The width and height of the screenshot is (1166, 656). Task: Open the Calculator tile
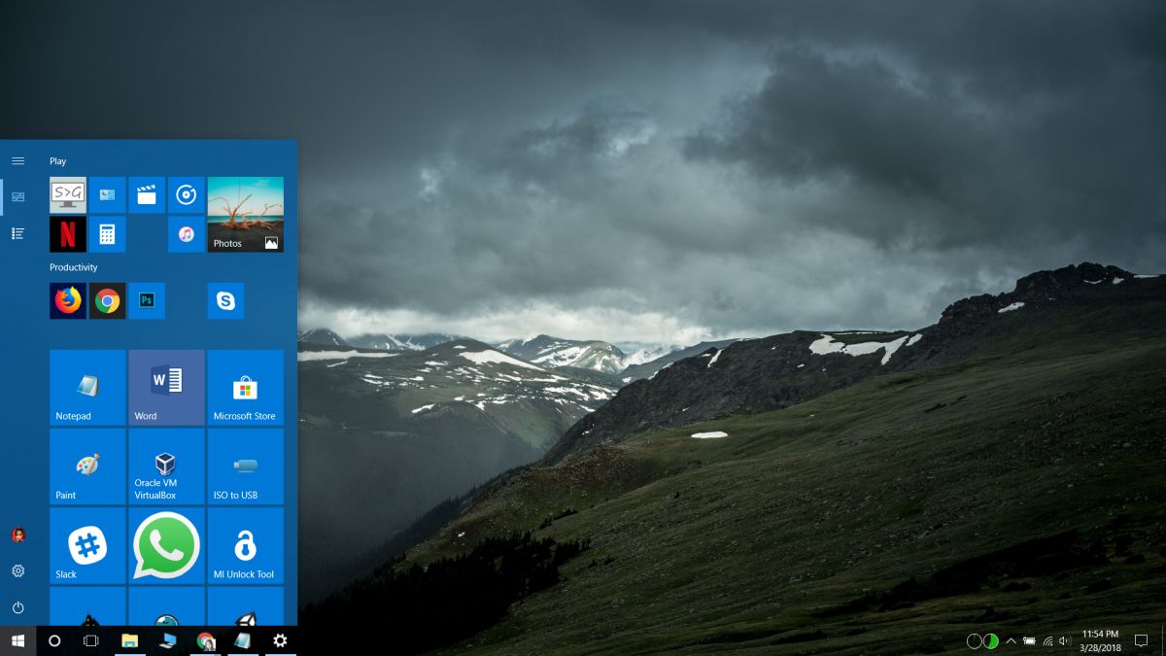tap(107, 234)
